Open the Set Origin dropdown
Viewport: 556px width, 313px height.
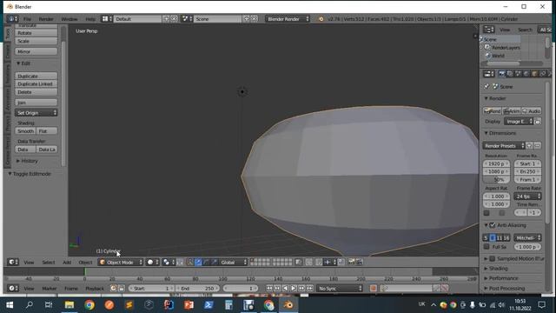click(36, 113)
